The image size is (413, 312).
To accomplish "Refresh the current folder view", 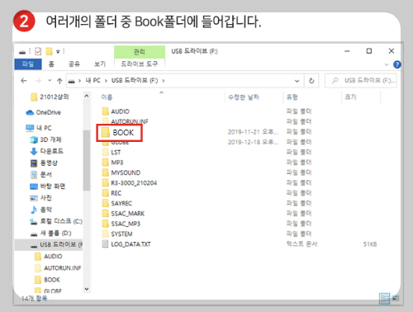I will click(x=311, y=81).
